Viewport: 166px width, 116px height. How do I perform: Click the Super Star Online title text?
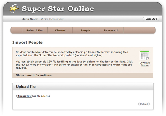coord(58,9)
